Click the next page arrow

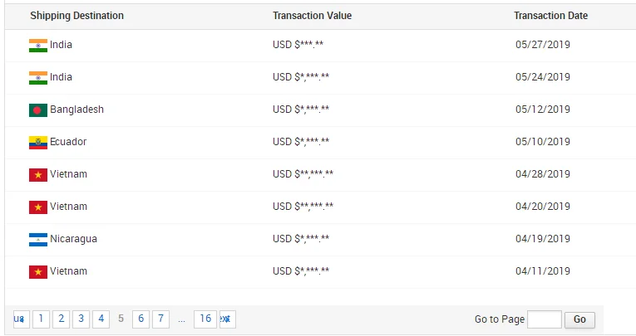[x=227, y=319]
